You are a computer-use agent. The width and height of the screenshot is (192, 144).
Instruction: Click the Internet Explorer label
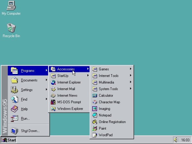69,82
